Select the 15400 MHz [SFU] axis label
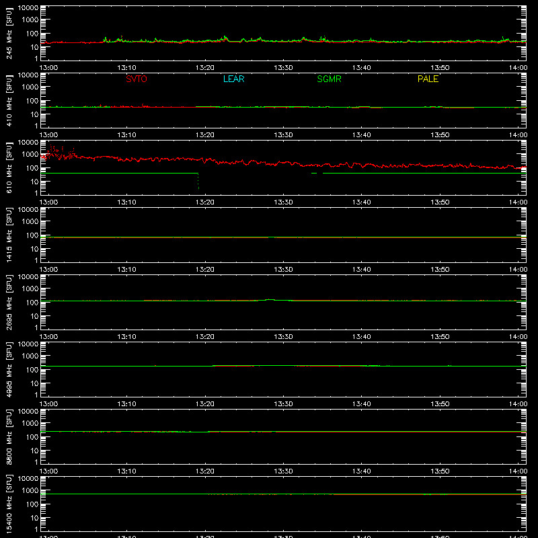The width and height of the screenshot is (538, 538). pos(9,504)
